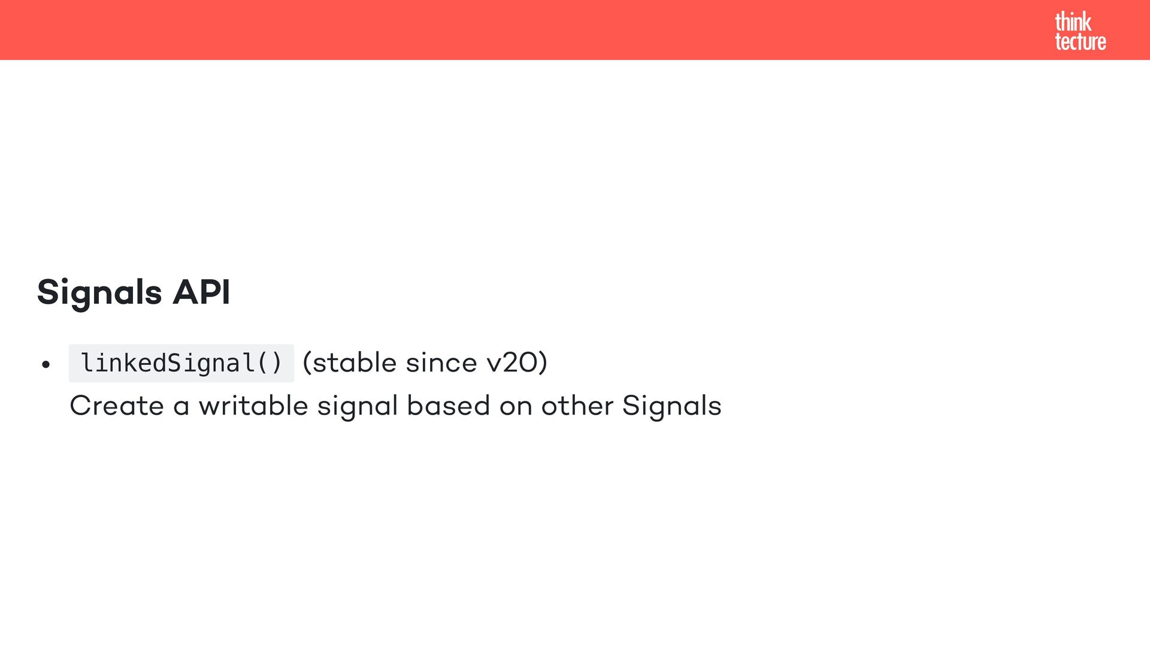This screenshot has height=647, width=1150.
Task: Click the lowercase word "signal" in the description
Action: (x=358, y=407)
